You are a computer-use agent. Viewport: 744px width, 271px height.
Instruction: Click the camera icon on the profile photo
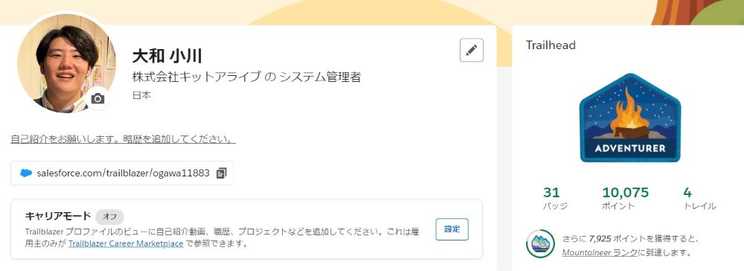tap(97, 99)
